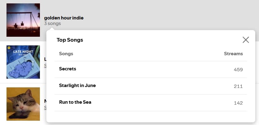The image size is (259, 125).
Task: Select the song Starlight in June
Action: (x=77, y=85)
